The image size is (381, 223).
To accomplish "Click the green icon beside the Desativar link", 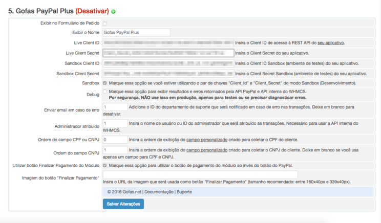I will (113, 11).
